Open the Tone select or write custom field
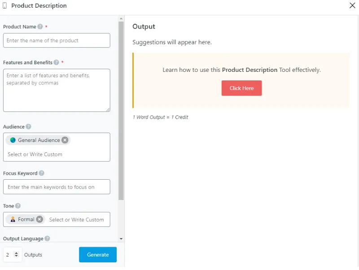The image size is (359, 270). (x=76, y=220)
